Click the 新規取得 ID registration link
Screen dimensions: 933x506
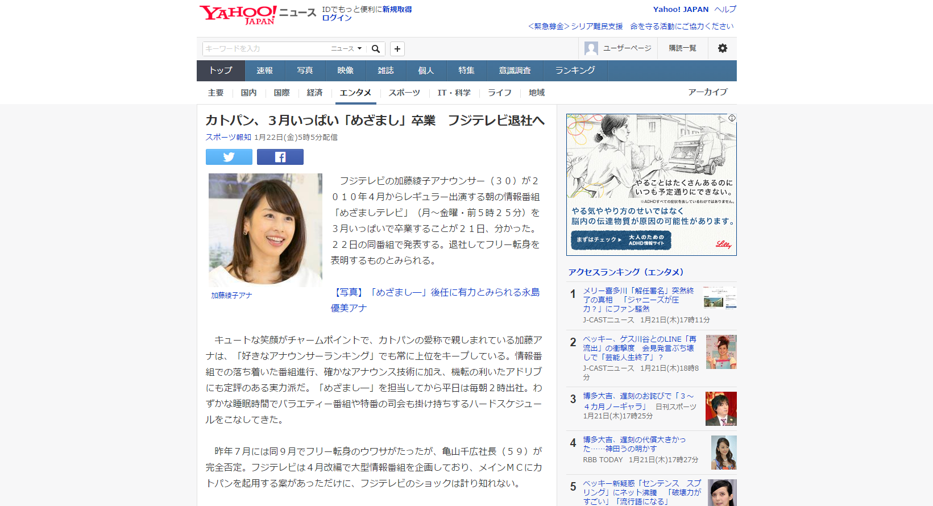click(397, 9)
